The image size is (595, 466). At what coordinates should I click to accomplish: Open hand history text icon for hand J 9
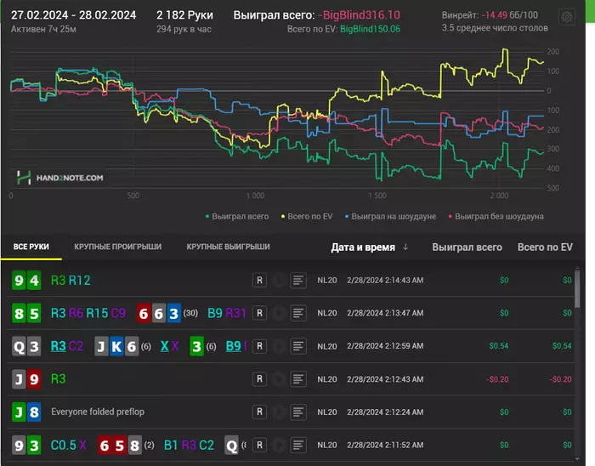click(x=297, y=379)
